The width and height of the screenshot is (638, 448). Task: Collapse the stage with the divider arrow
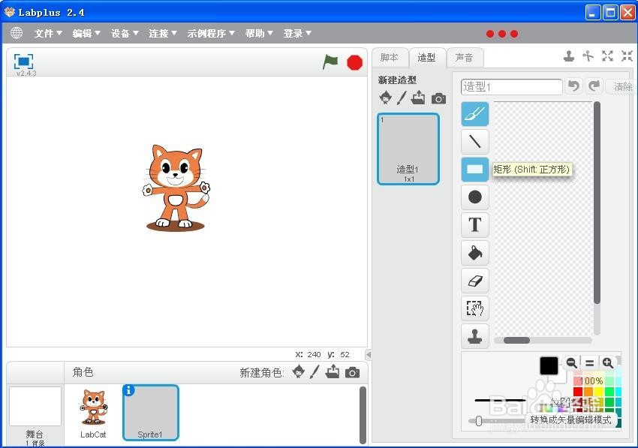click(x=369, y=355)
